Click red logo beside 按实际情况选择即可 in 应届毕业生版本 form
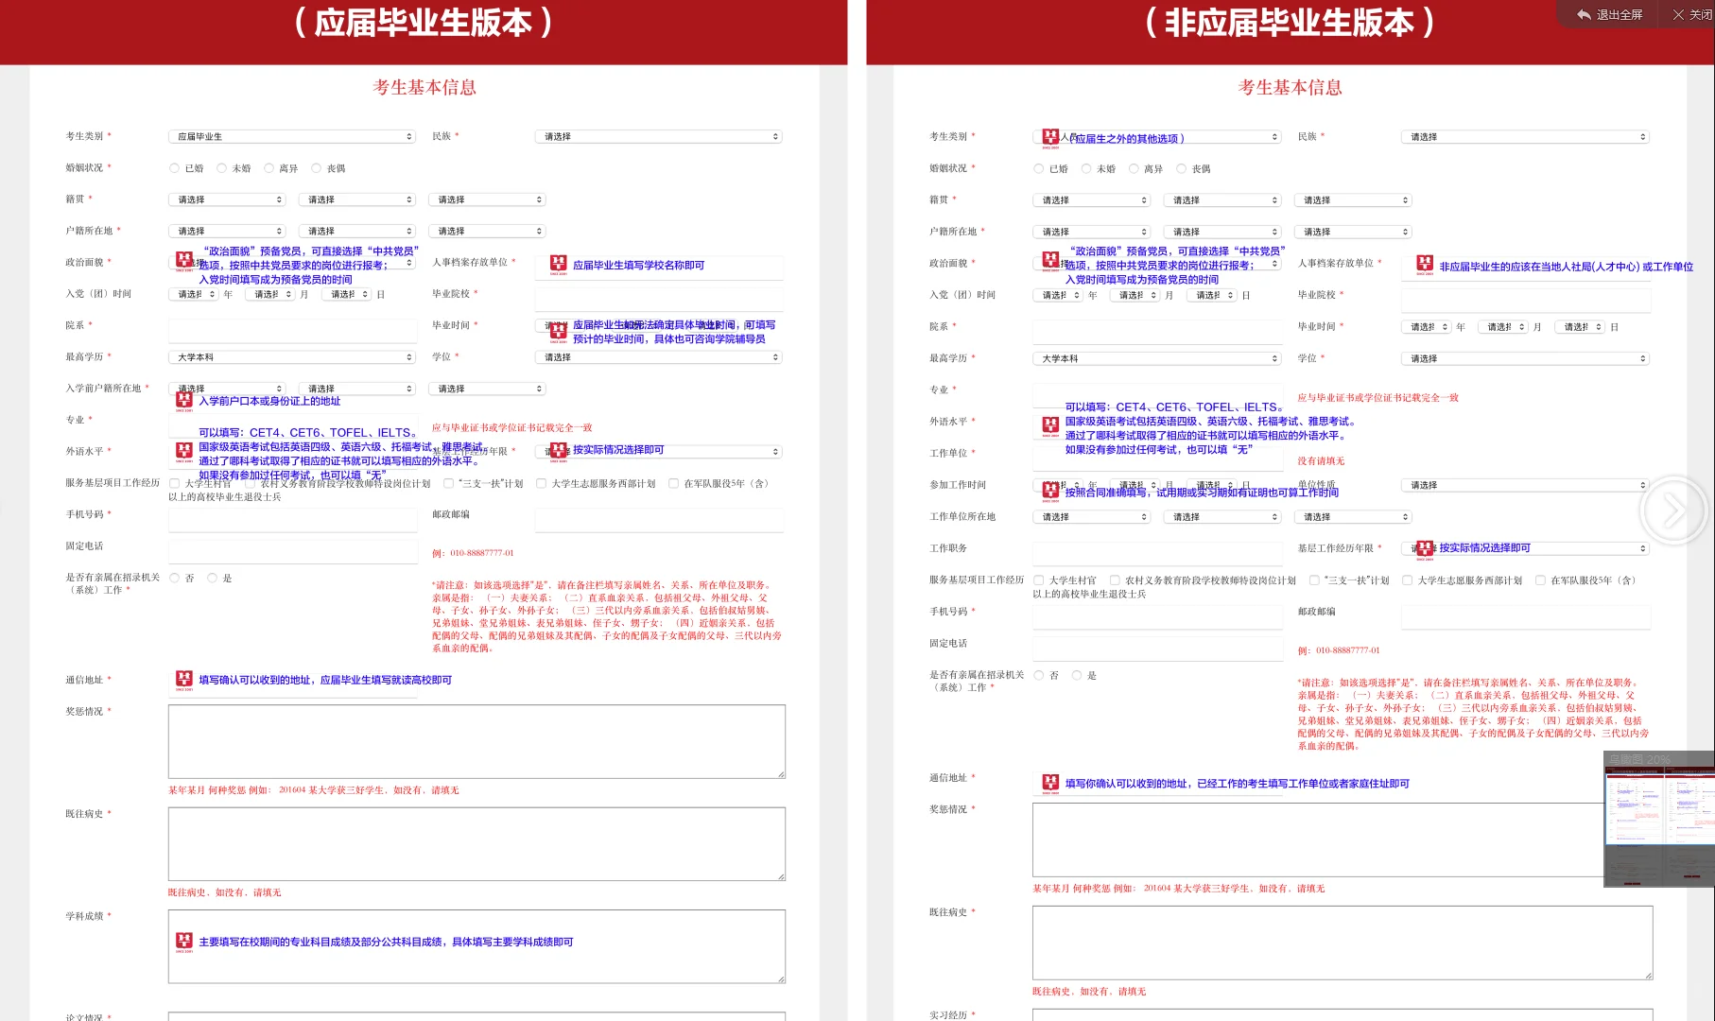The image size is (1715, 1021). (x=559, y=452)
